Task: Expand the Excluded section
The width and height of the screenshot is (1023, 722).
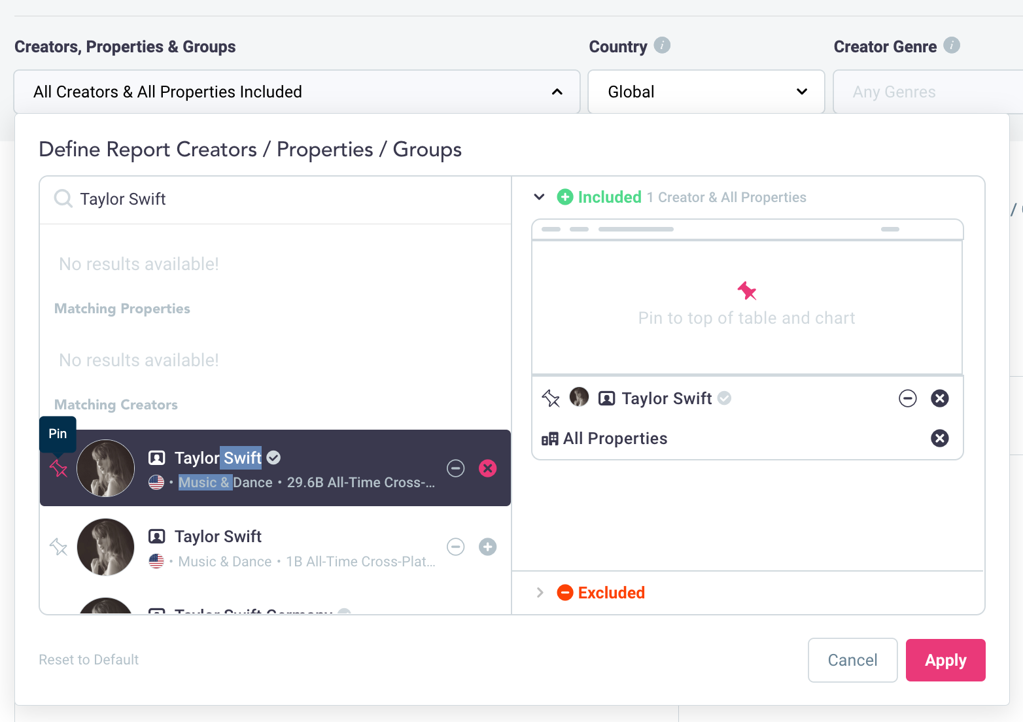Action: [540, 593]
